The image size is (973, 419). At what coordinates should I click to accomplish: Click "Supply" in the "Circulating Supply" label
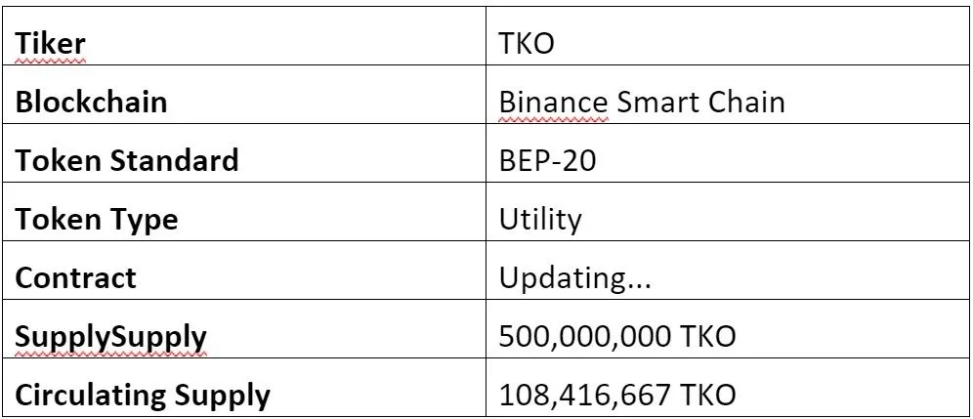pyautogui.click(x=226, y=396)
